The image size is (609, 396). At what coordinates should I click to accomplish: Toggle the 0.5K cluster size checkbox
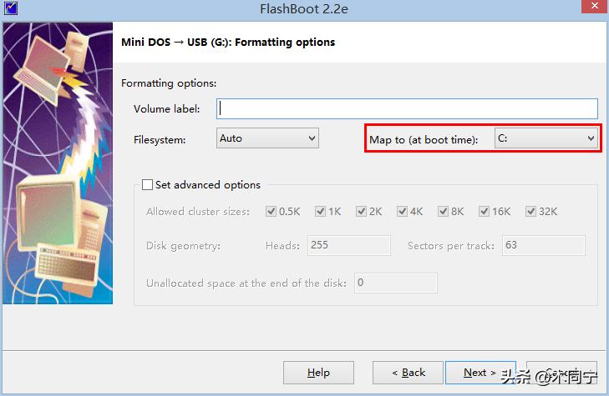pos(271,212)
